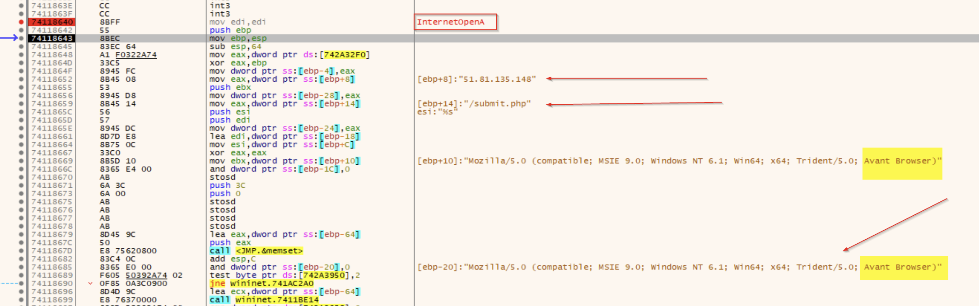The image size is (979, 306).
Task: Click opcode bytes "0F85 0A3C0900"
Action: pyautogui.click(x=134, y=283)
